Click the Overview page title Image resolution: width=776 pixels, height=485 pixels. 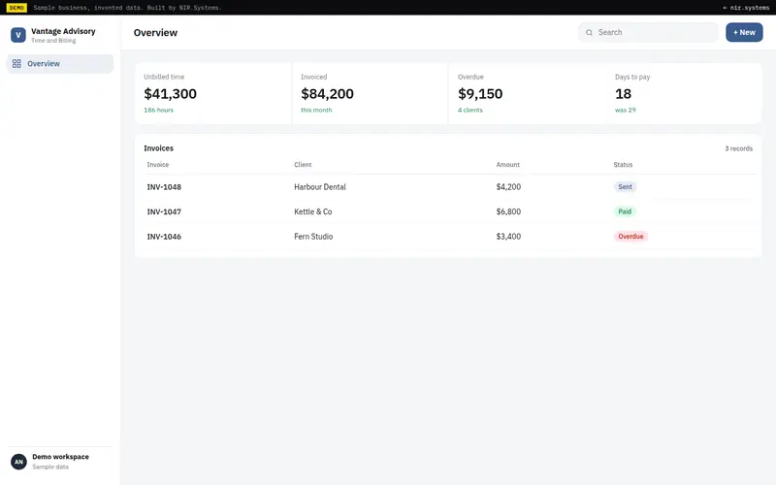click(155, 33)
